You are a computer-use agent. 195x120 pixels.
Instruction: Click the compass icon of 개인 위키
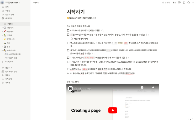(5, 28)
